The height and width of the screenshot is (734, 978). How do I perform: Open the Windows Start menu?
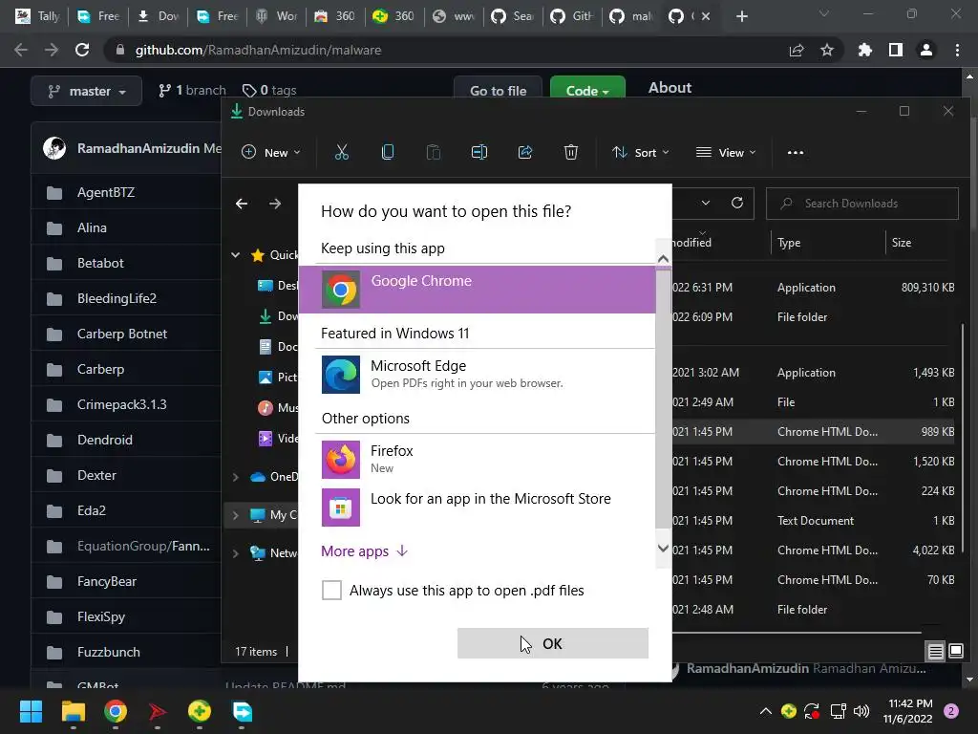[x=31, y=711]
